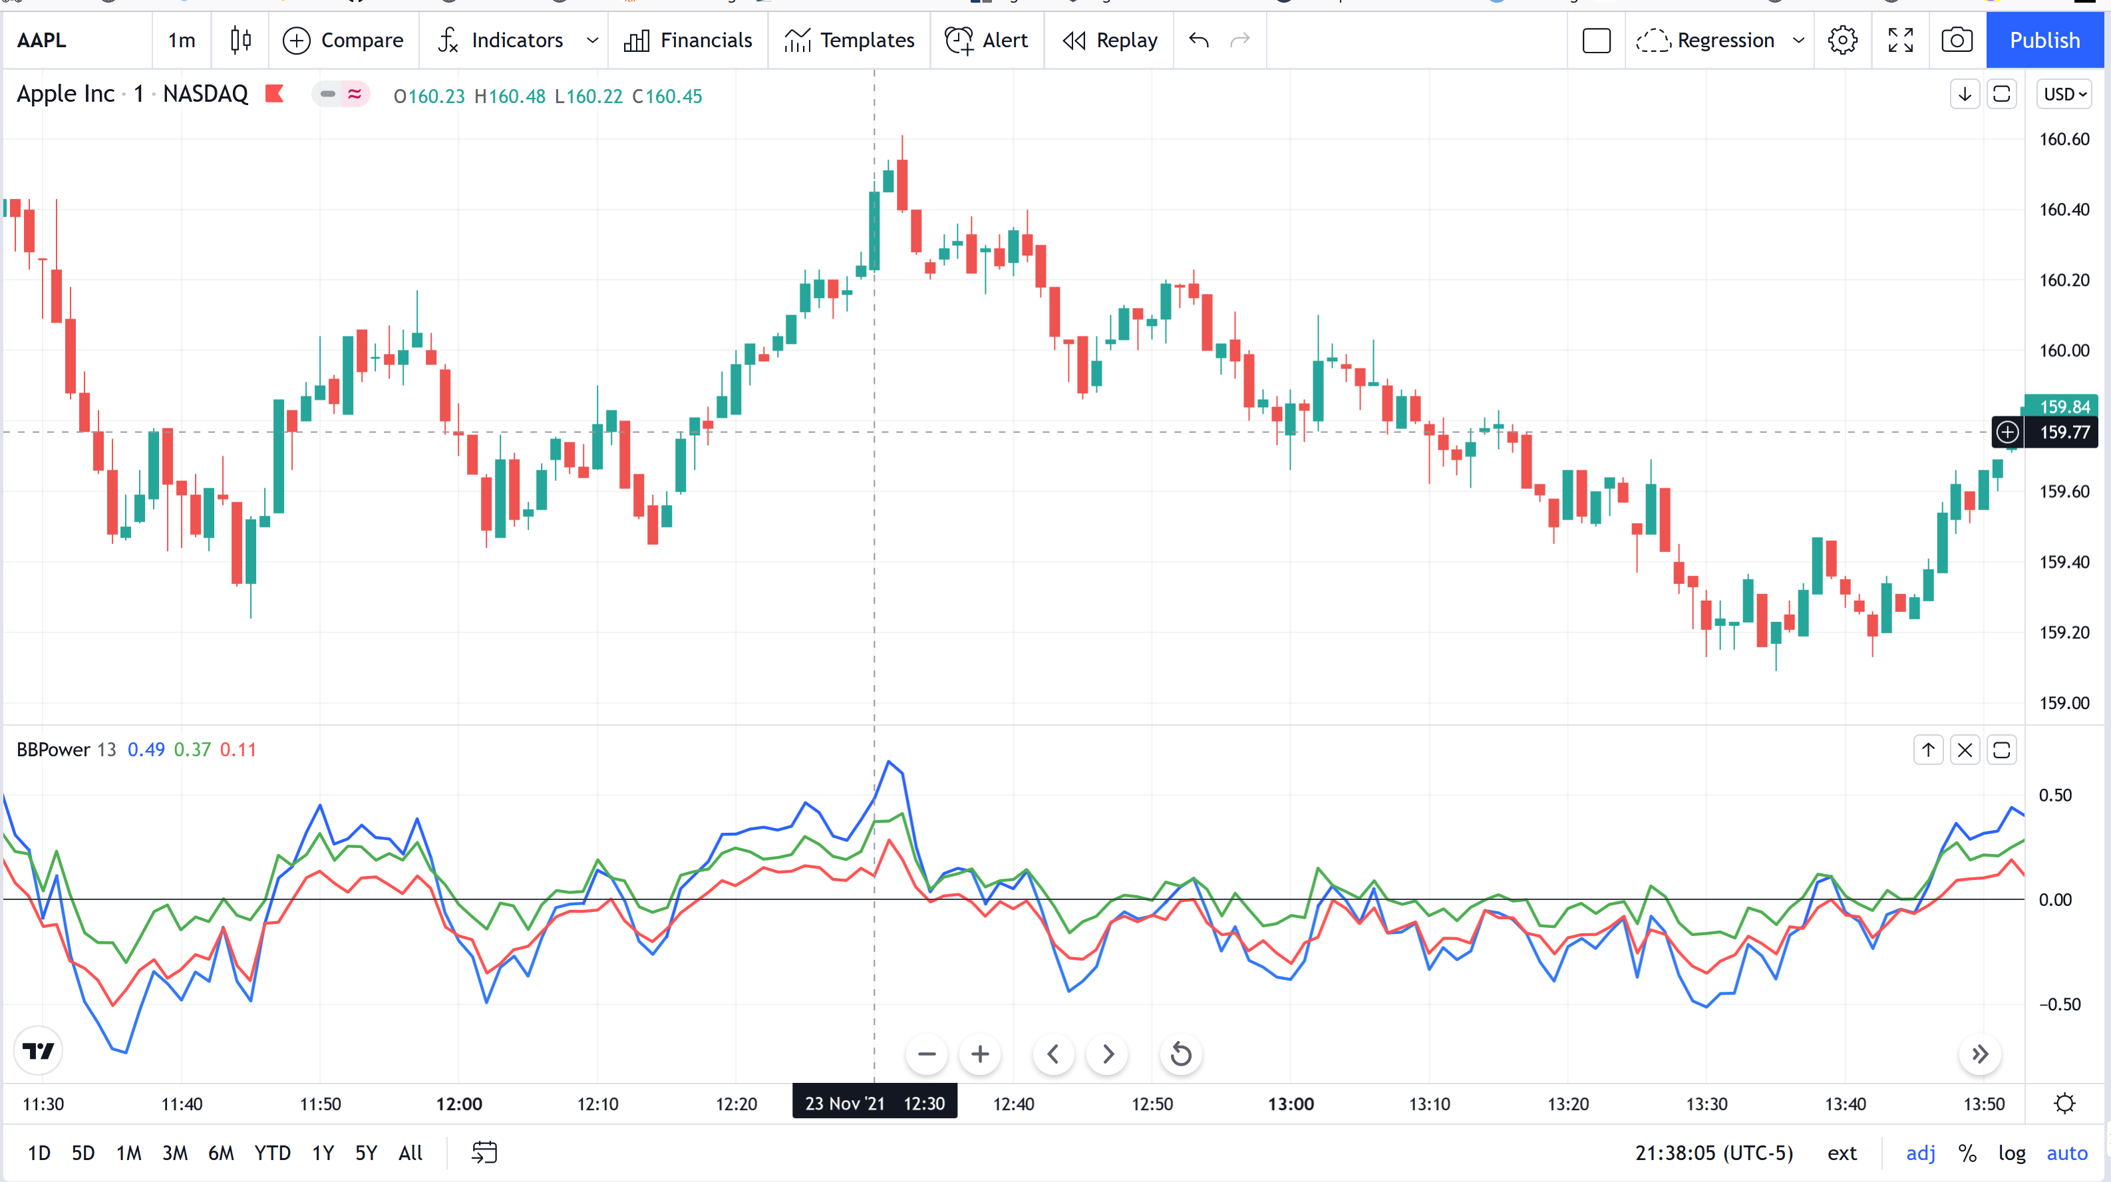Click the 23 Nov '21 12:30 time label
The image size is (2111, 1182).
tap(874, 1104)
